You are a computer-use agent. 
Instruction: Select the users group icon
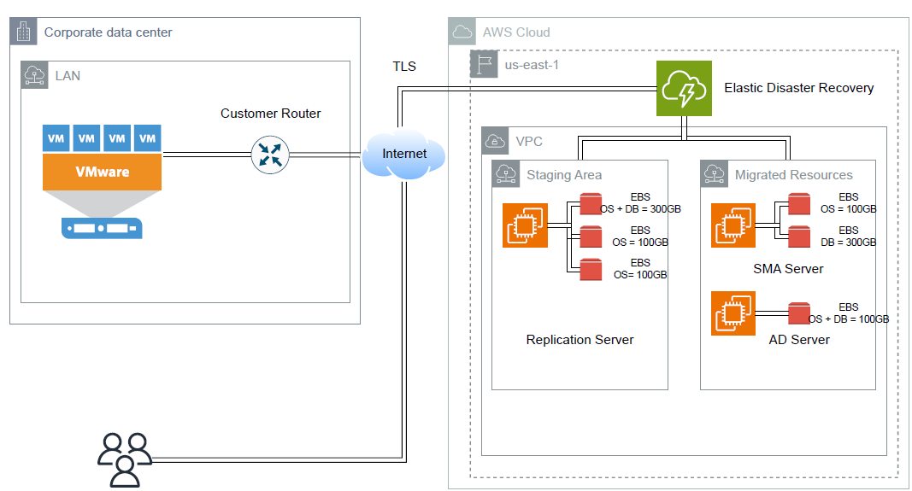pos(125,459)
